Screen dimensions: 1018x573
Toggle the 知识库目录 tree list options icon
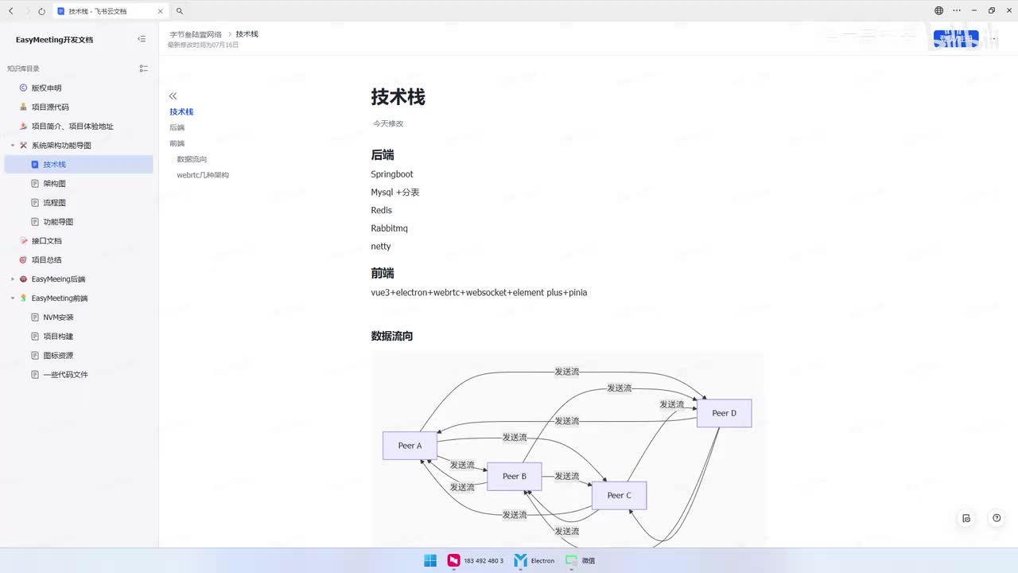(x=143, y=68)
